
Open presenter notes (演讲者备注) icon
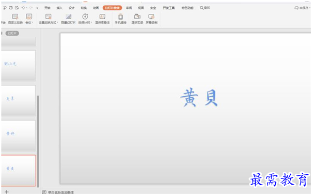point(102,17)
